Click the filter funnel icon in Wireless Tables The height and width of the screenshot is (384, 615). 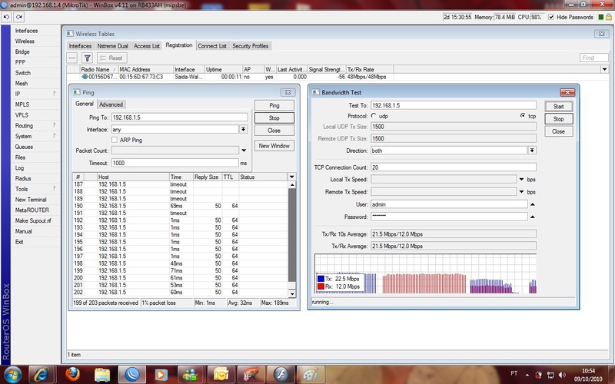[x=87, y=58]
